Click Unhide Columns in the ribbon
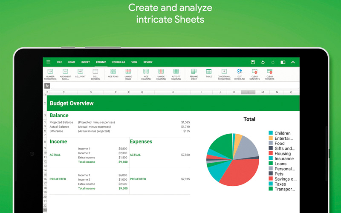Viewport: 341px width, 213px height. coord(161,72)
